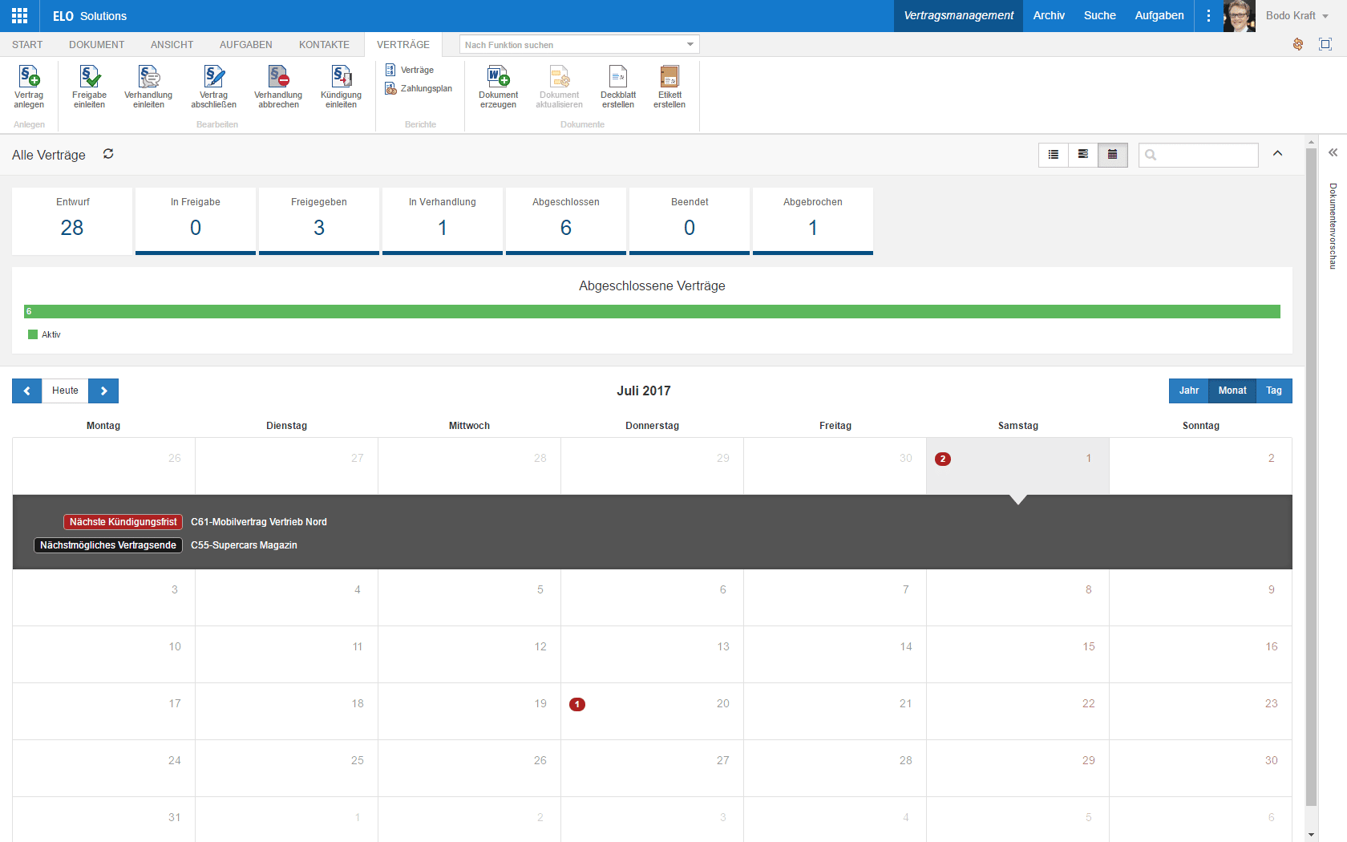
Task: Open the KONTAKTE ribbon tab
Action: (x=324, y=45)
